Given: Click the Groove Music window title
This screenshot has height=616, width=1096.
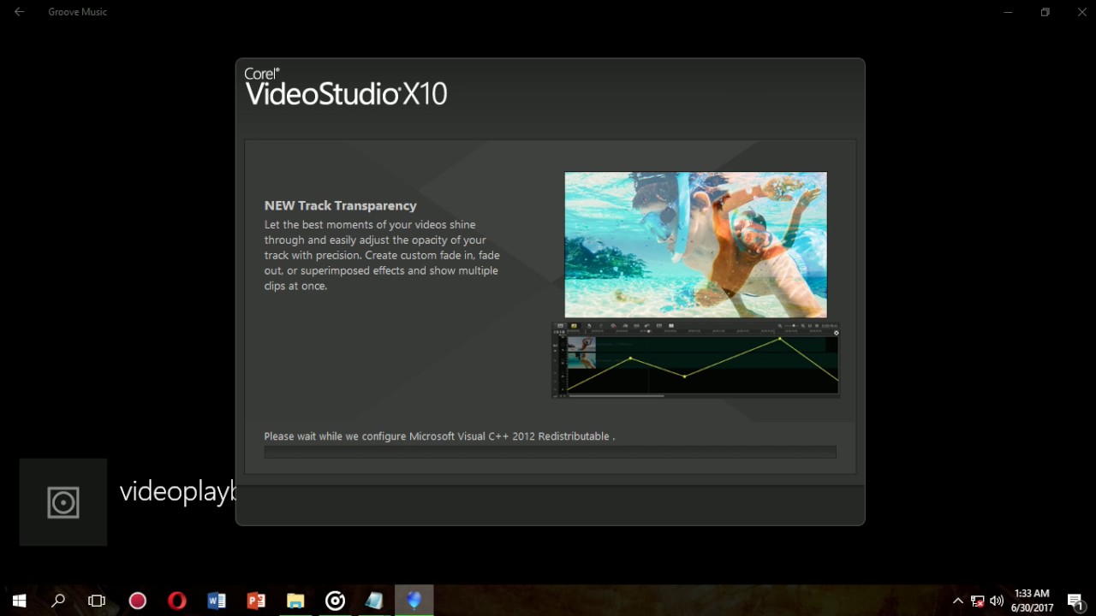Looking at the screenshot, I should (77, 12).
